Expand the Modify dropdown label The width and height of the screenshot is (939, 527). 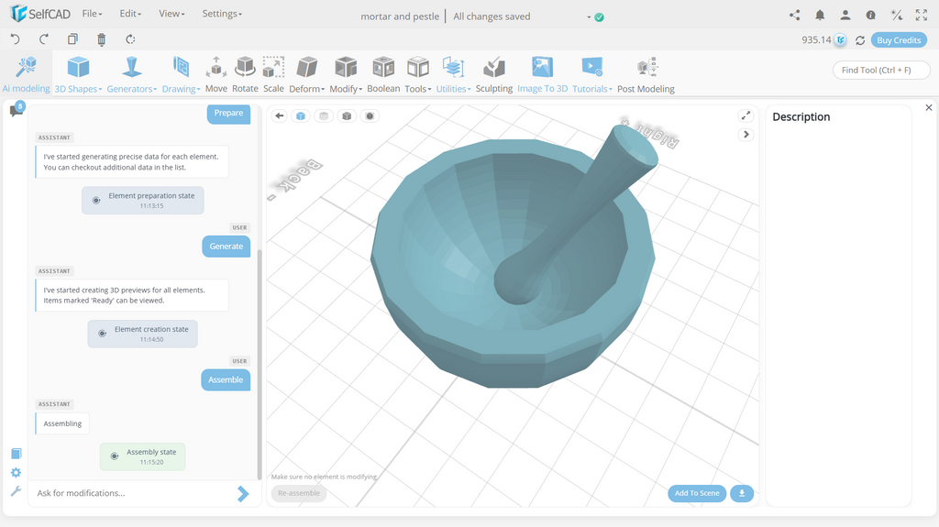pos(346,89)
